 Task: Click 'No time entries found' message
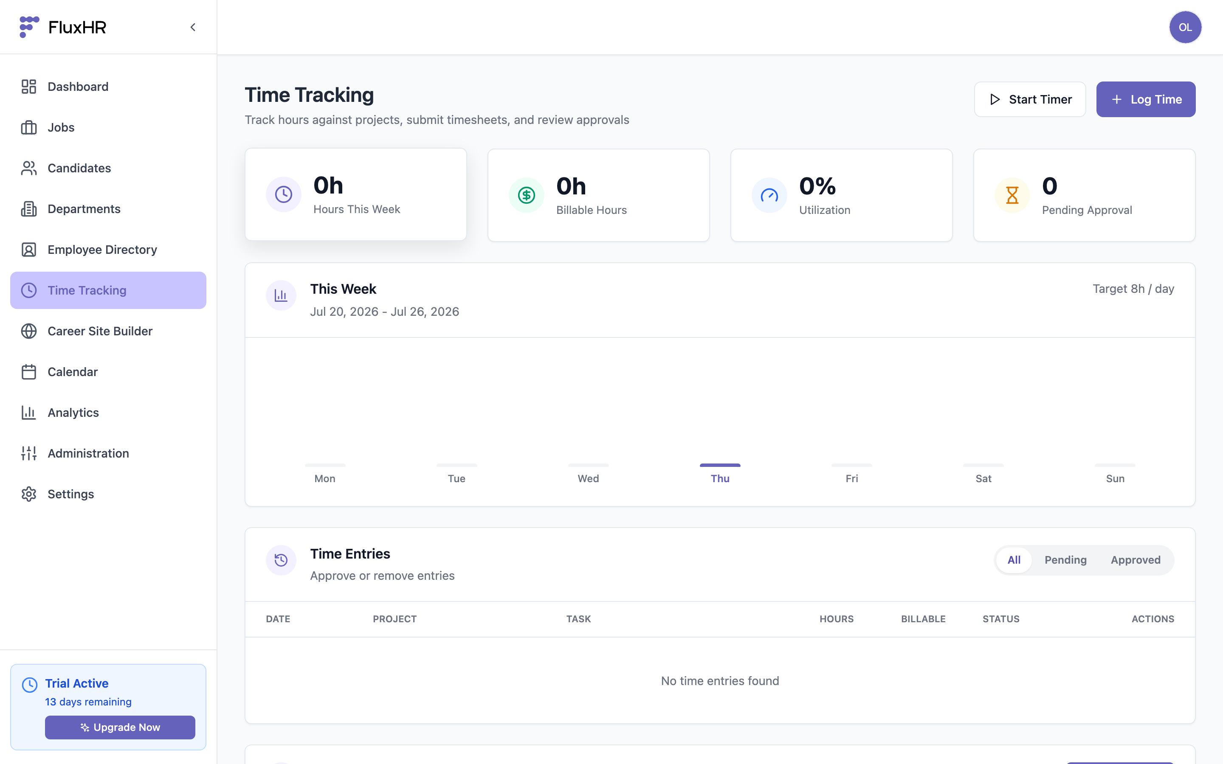pyautogui.click(x=720, y=681)
